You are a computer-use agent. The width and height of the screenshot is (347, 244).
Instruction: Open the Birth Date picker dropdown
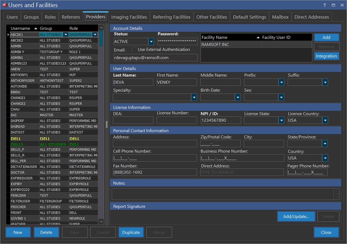point(238,97)
